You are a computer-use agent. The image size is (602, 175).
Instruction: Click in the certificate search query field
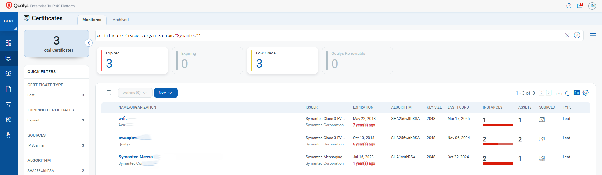[328, 35]
